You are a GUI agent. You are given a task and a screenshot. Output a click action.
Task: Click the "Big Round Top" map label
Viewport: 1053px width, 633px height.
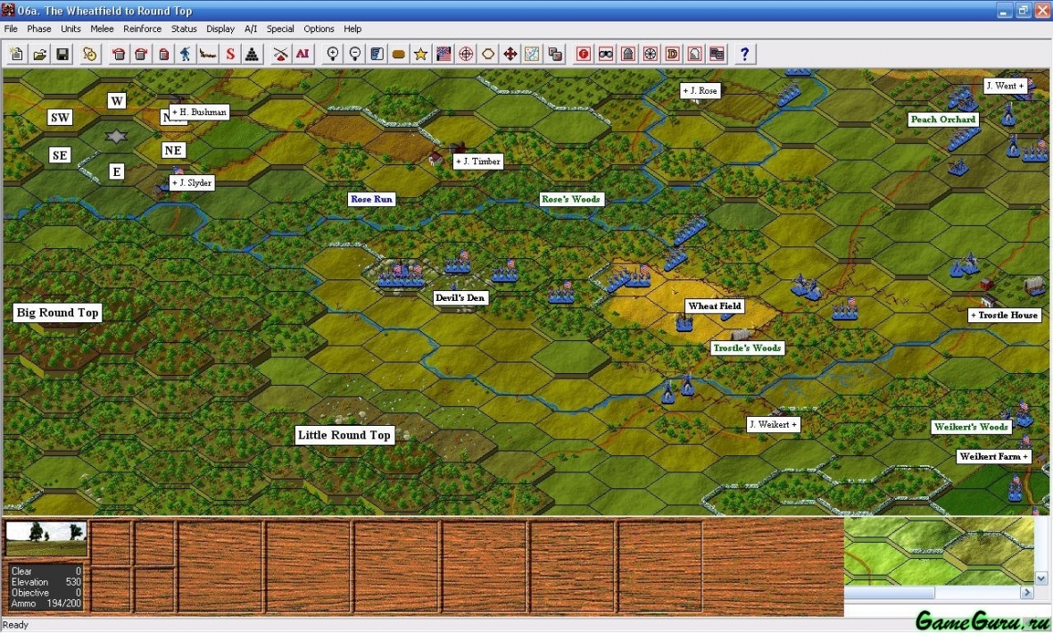click(58, 312)
